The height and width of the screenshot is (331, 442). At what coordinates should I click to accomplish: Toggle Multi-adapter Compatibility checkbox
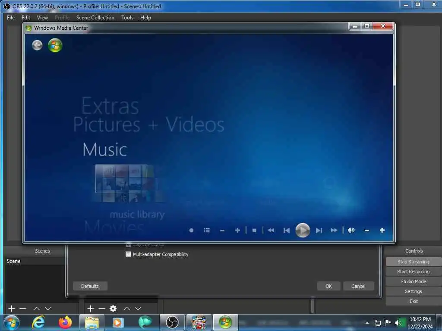click(128, 254)
